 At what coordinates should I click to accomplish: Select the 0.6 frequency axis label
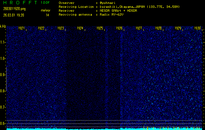(3, 123)
